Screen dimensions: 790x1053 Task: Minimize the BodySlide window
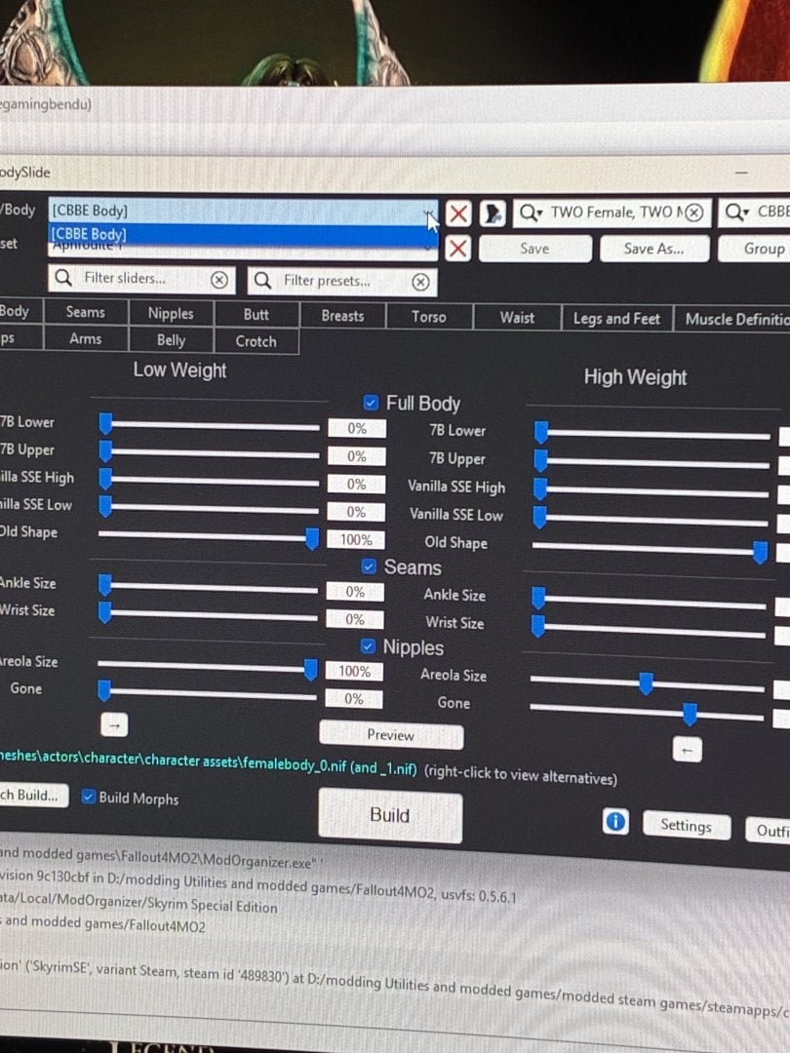[x=741, y=173]
